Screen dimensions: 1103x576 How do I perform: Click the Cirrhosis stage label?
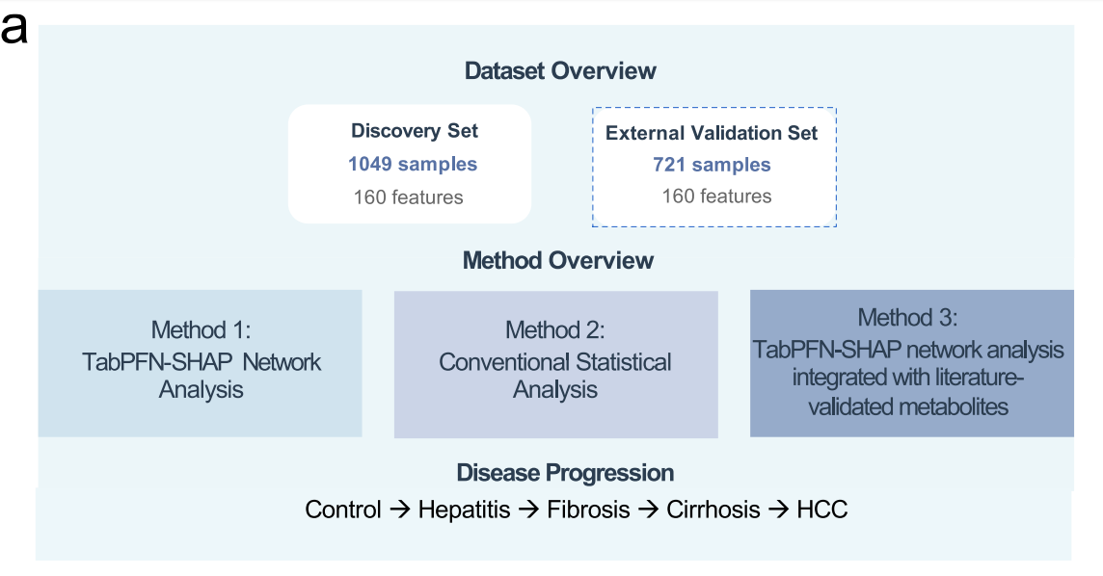coord(713,510)
